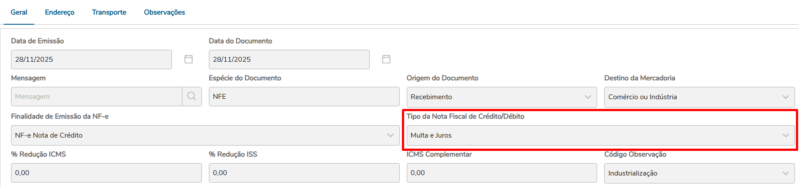Go to the Transporte tab
This screenshot has height=187, width=799.
[109, 12]
